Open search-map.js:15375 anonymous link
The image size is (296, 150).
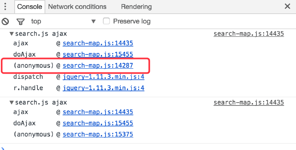pyautogui.click(x=98, y=135)
